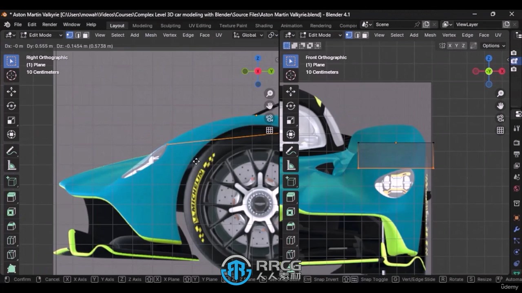Switch to the Modeling workspace tab
This screenshot has height=293, width=522.
(x=142, y=26)
